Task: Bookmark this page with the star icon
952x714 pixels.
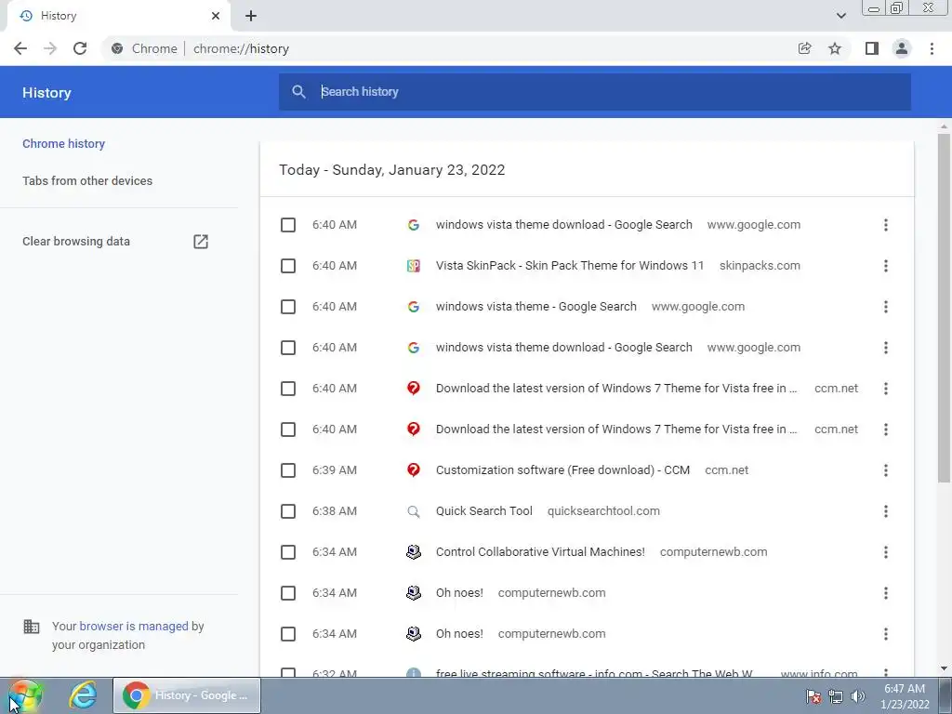Action: pos(835,48)
